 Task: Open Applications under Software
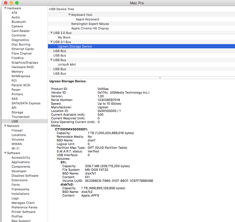(x=21, y=162)
